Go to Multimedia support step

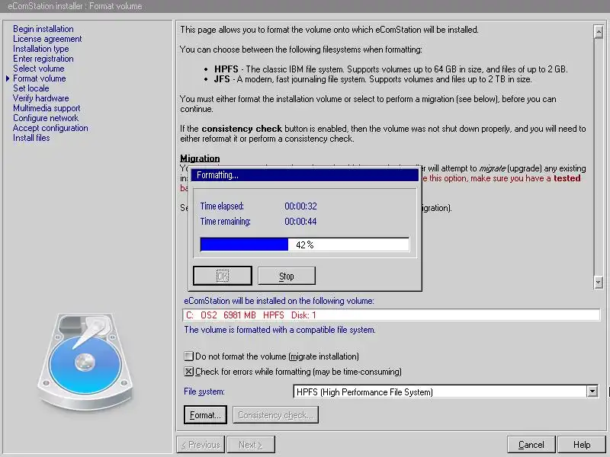pos(47,108)
